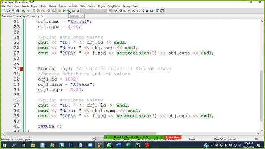Click the Run to cursor debug icon
This screenshot has width=265, height=149.
click(x=120, y=11)
